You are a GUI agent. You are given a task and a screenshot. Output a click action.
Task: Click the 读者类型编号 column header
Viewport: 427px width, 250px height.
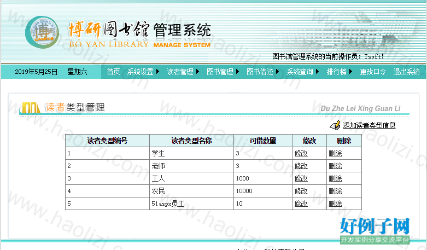pos(107,141)
